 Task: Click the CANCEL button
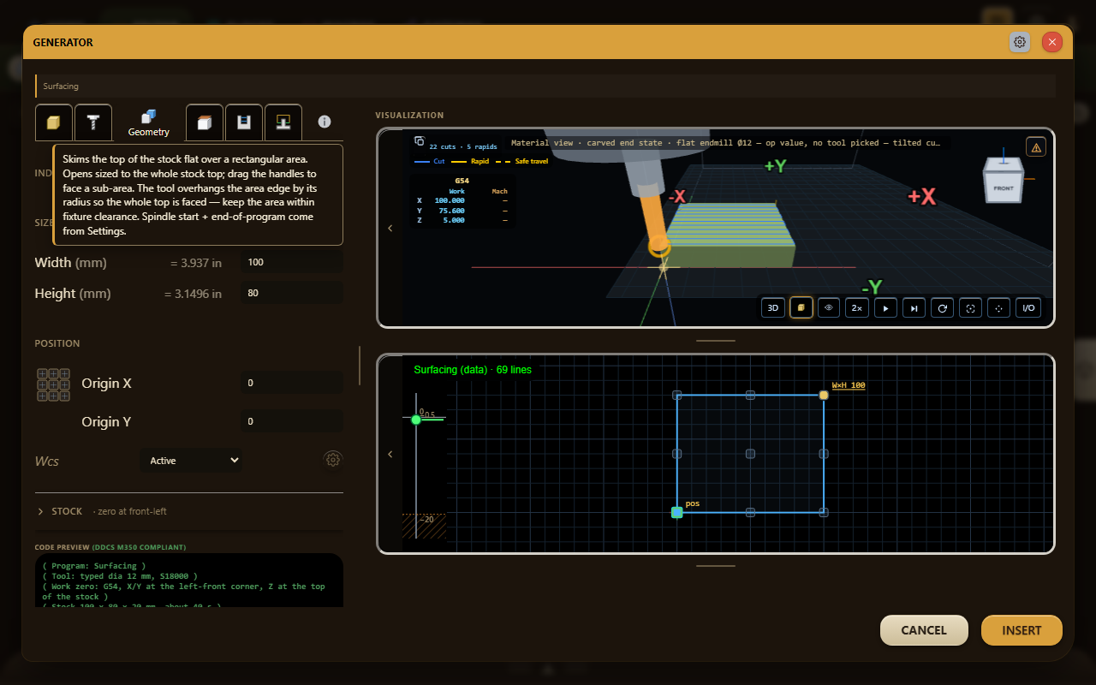pos(924,630)
